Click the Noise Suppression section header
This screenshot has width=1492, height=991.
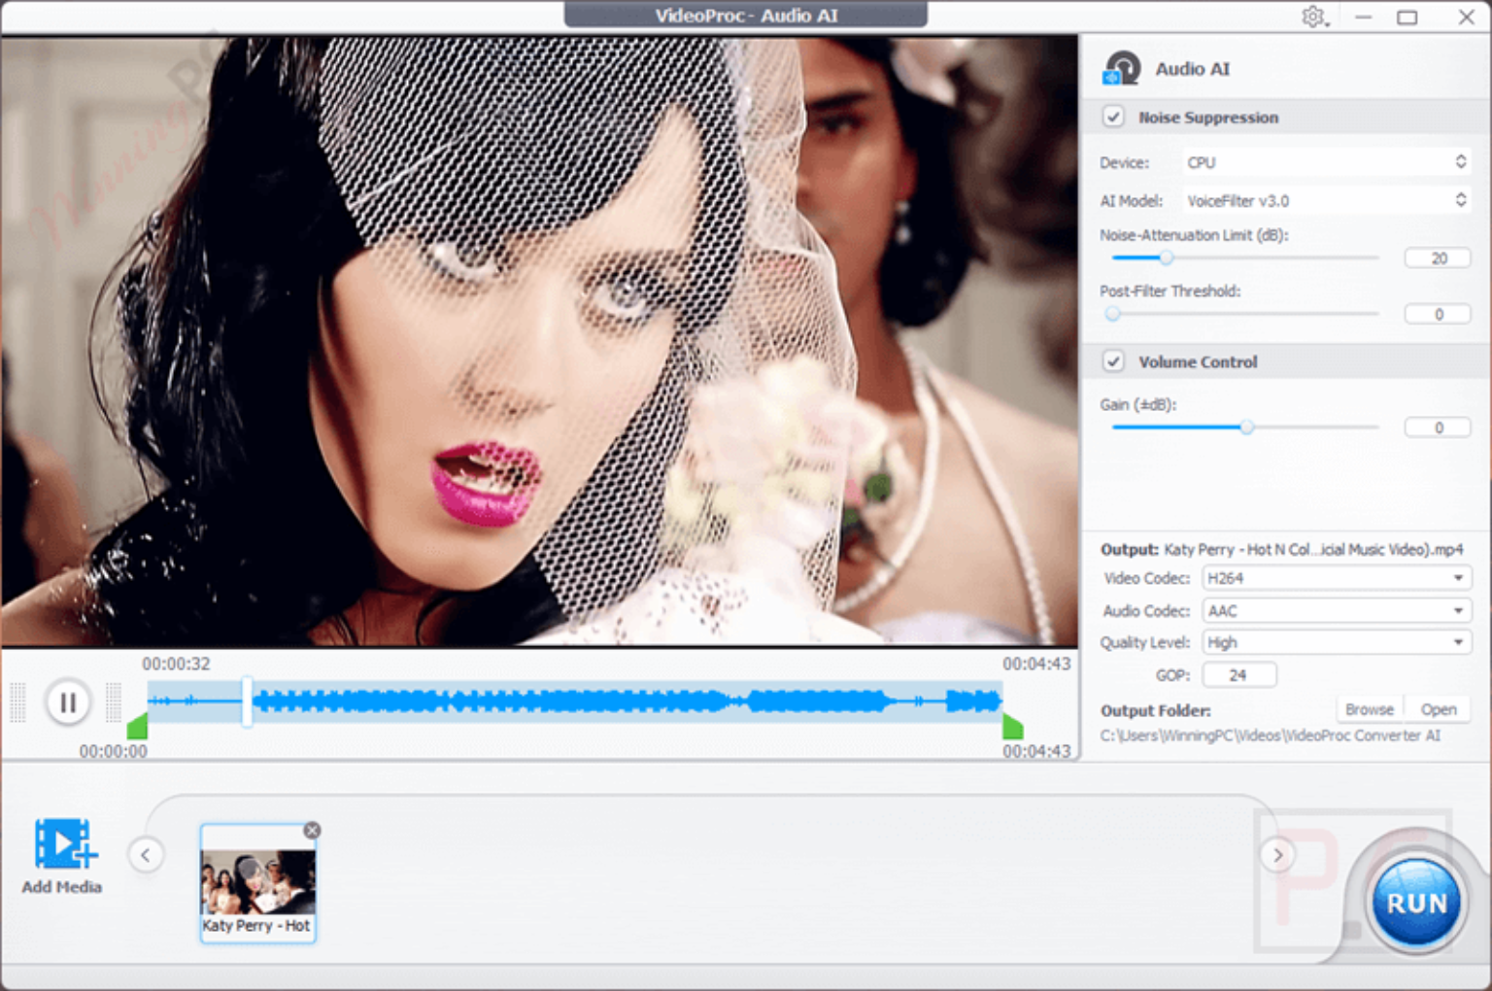point(1287,117)
